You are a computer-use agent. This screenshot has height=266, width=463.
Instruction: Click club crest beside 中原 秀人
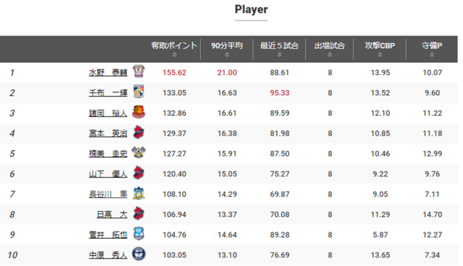point(139,254)
